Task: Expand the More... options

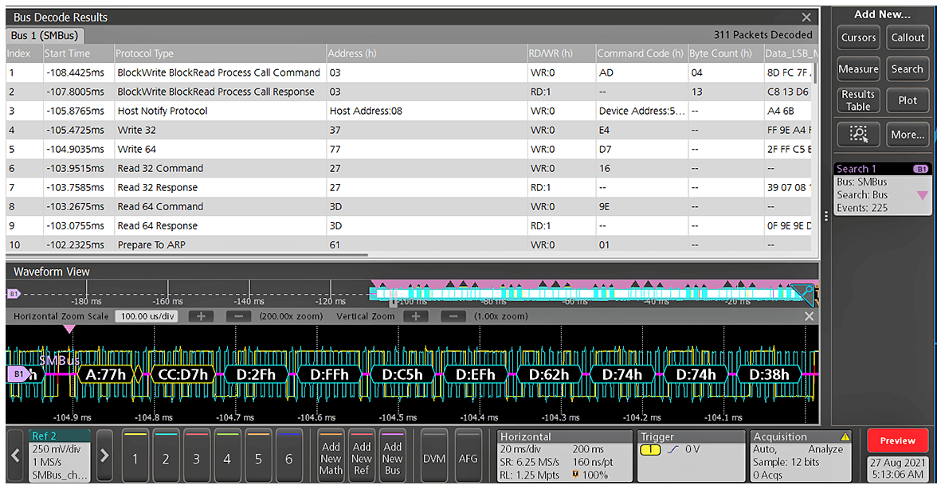Action: 908,135
